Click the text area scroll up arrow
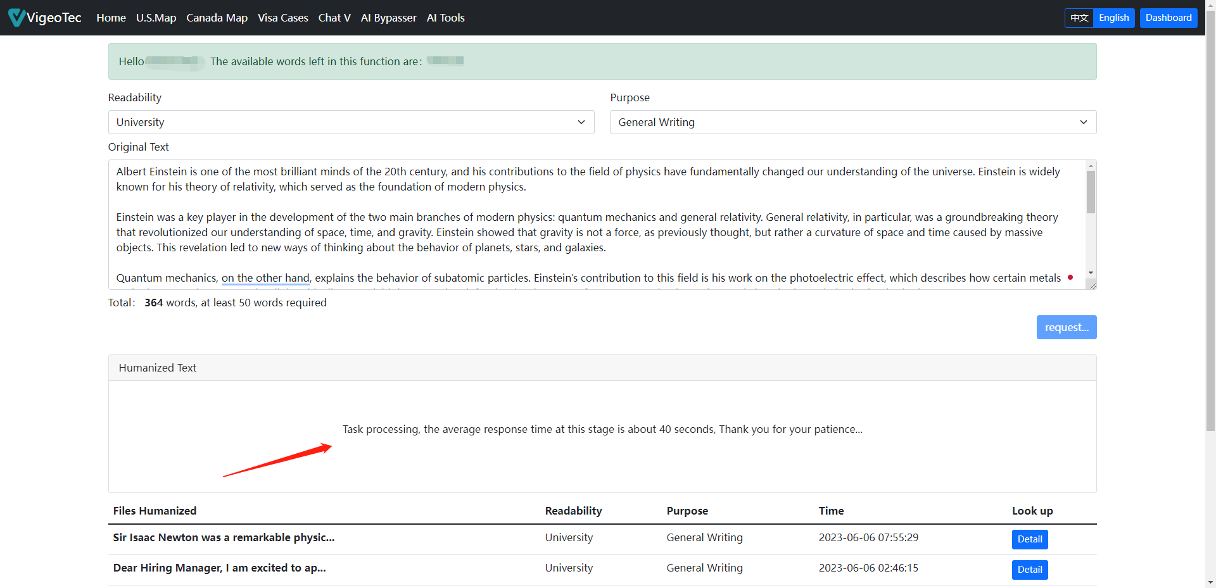1216x588 pixels. [1091, 166]
